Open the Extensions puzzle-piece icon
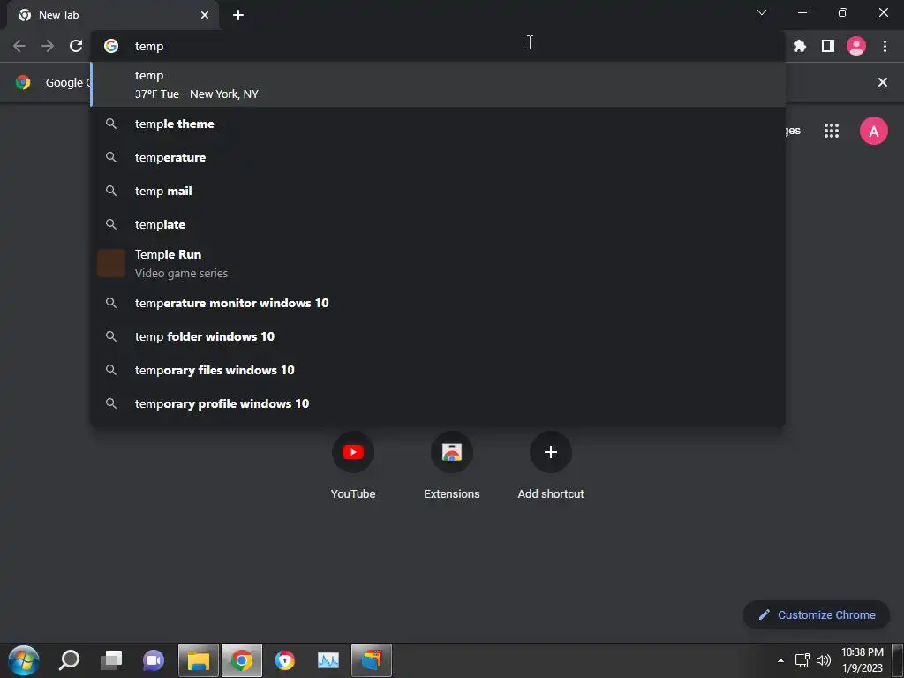 799,46
